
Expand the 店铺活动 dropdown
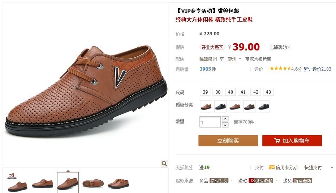point(280,47)
